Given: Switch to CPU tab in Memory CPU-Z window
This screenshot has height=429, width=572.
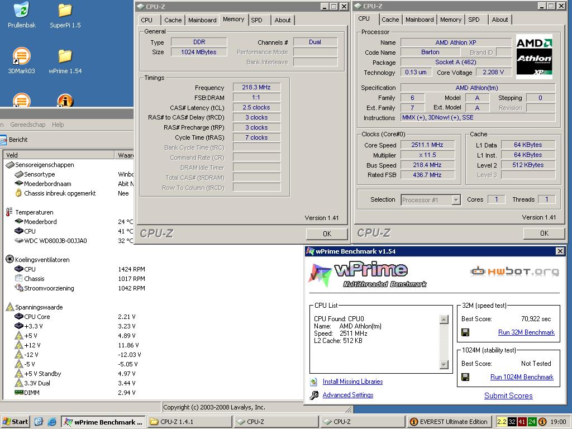Looking at the screenshot, I should click(147, 20).
